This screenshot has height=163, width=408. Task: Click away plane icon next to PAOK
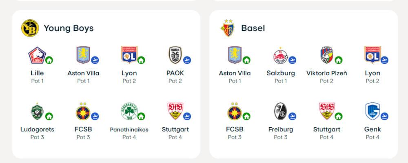pyautogui.click(x=187, y=60)
